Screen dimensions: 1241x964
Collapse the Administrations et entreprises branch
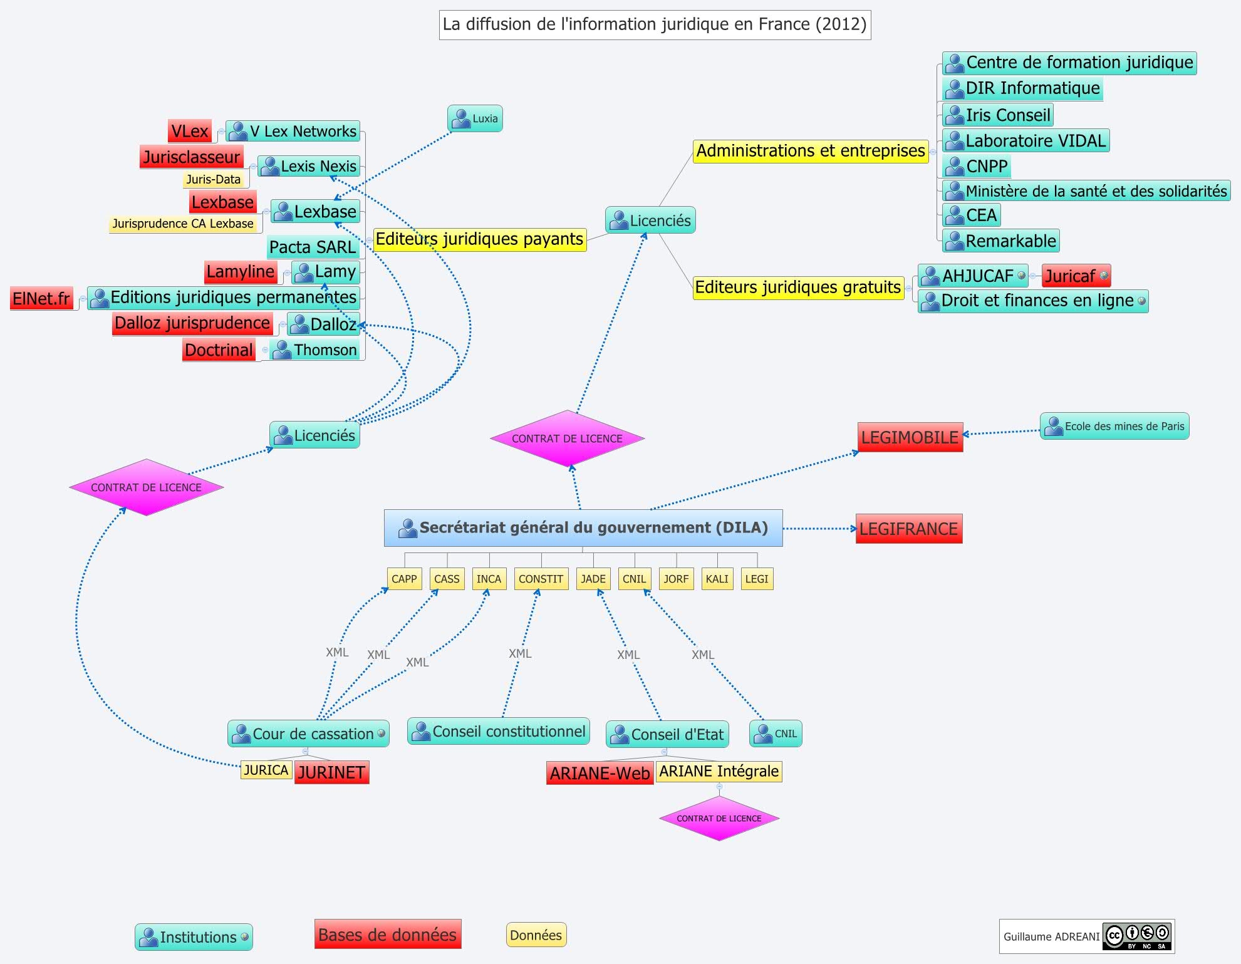[x=933, y=152]
